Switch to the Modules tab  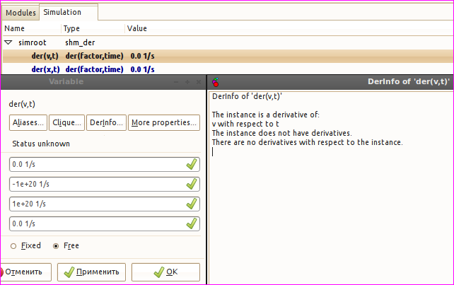(x=21, y=12)
